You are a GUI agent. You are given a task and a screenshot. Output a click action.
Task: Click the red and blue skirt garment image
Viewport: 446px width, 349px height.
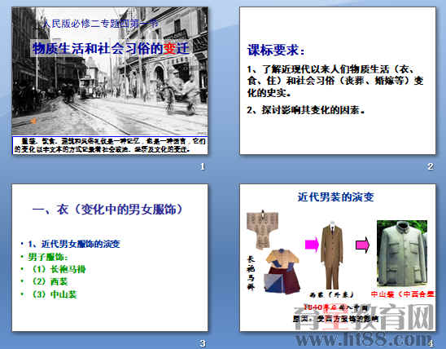pos(282,272)
